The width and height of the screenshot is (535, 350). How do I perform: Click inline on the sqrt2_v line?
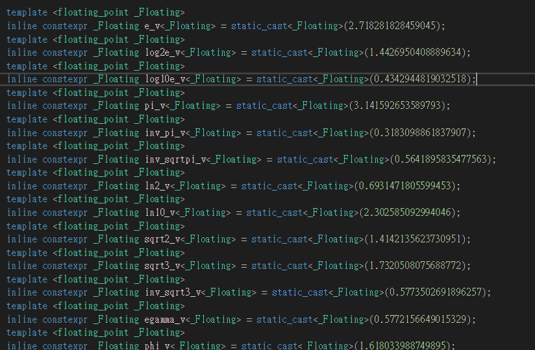tap(22, 239)
